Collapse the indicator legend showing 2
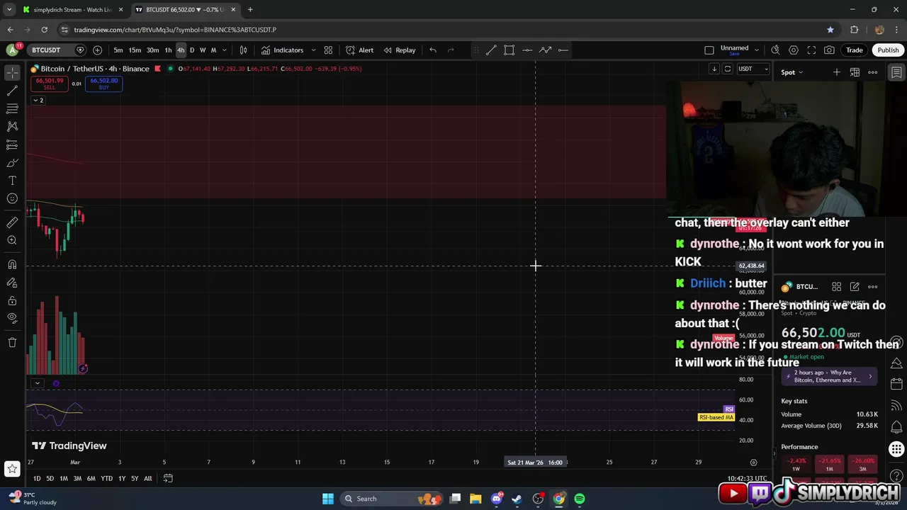This screenshot has width=907, height=510. 38,101
